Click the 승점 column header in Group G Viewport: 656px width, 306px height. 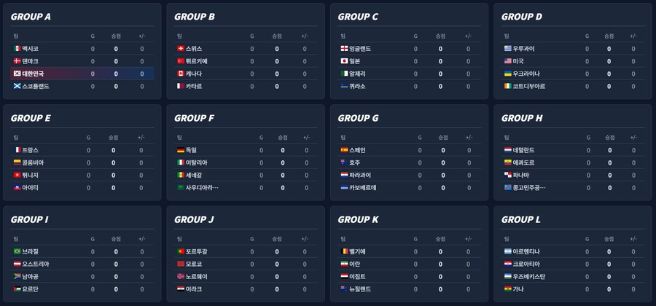click(442, 137)
